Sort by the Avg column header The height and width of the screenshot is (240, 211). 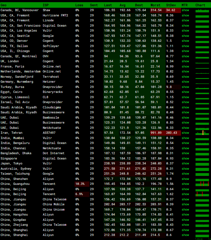click(123, 5)
